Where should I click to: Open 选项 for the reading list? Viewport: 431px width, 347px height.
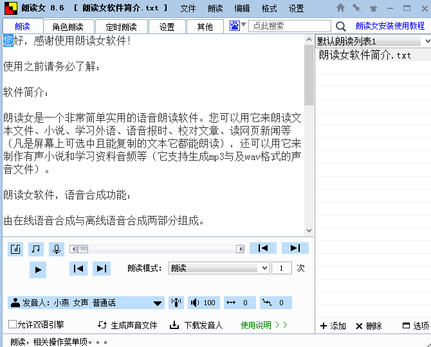[416, 326]
